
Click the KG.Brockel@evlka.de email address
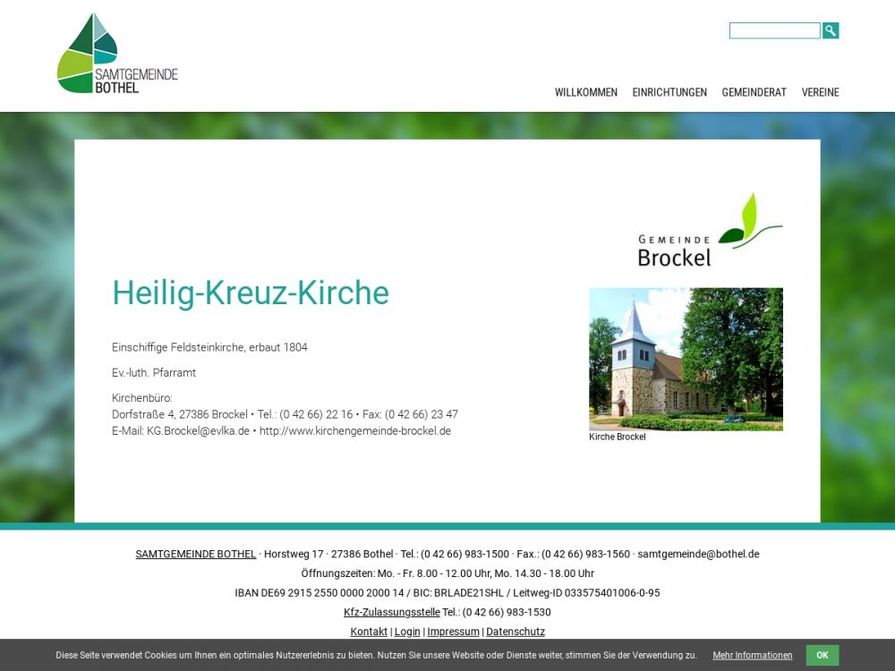[198, 430]
